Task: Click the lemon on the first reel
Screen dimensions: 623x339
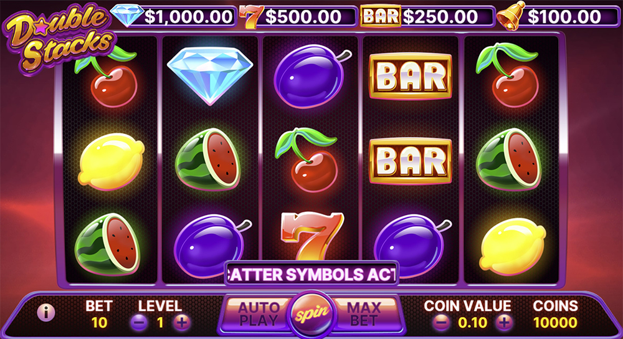Action: [112, 162]
